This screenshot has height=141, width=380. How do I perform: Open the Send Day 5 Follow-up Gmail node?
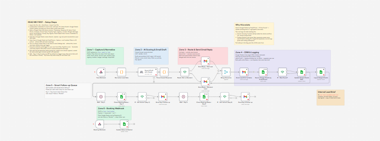(245, 97)
